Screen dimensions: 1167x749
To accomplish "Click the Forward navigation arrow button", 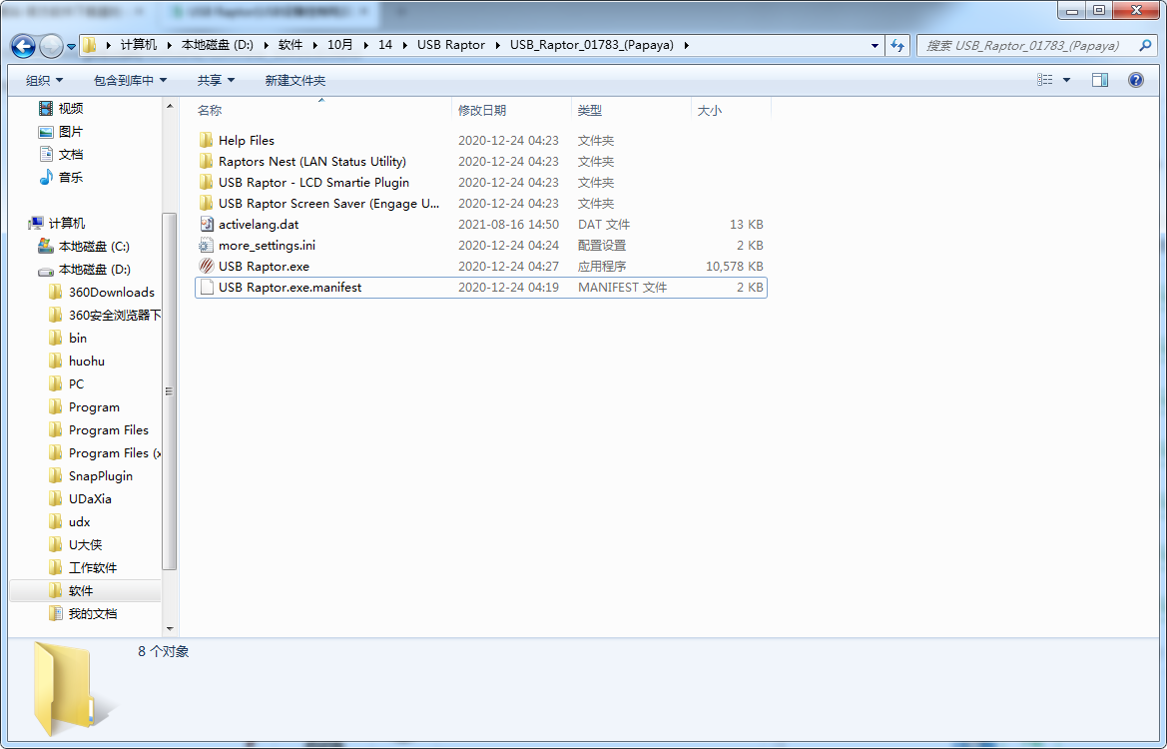I will point(51,46).
